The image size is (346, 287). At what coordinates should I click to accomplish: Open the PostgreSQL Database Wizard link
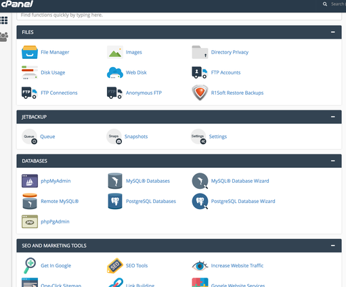(x=243, y=201)
